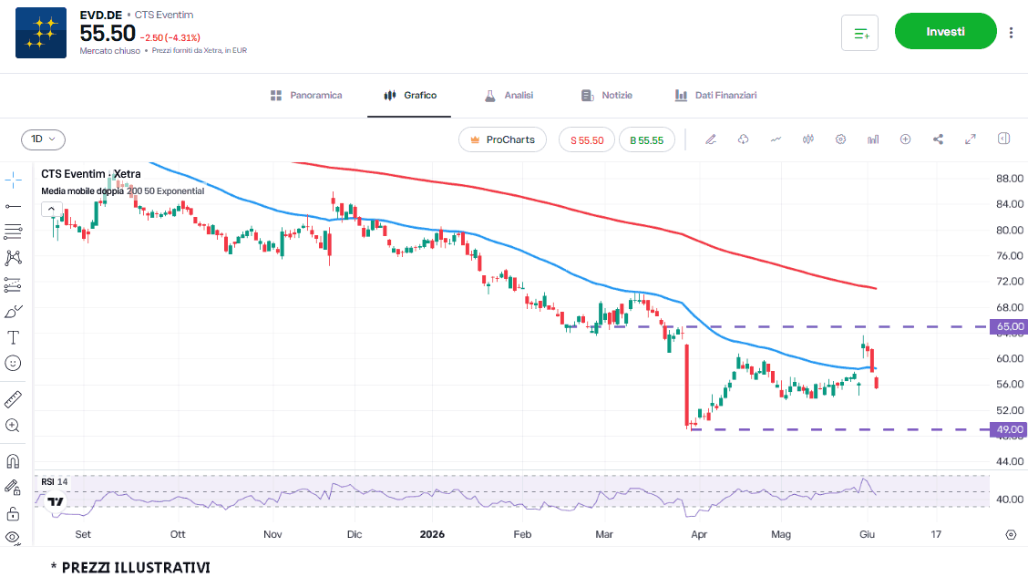Toggle hide all drawings eye icon
The height and width of the screenshot is (577, 1028).
click(13, 539)
